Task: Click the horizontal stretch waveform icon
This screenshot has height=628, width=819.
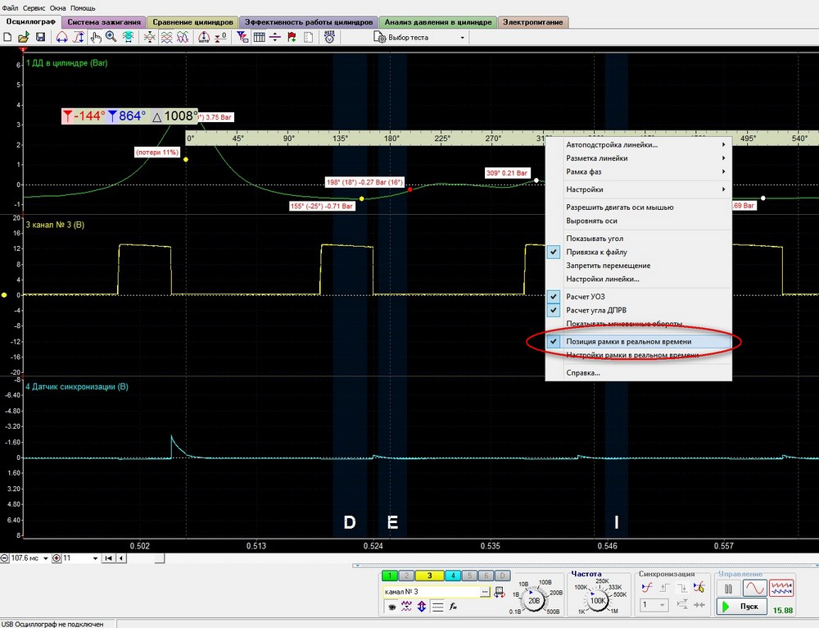Action: [61, 37]
